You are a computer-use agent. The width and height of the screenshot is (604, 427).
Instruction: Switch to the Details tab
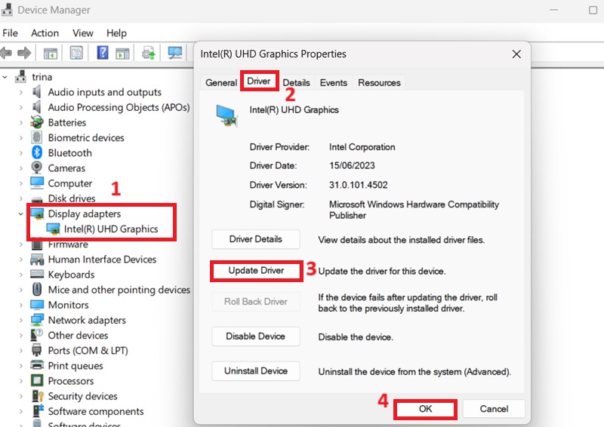tap(296, 82)
